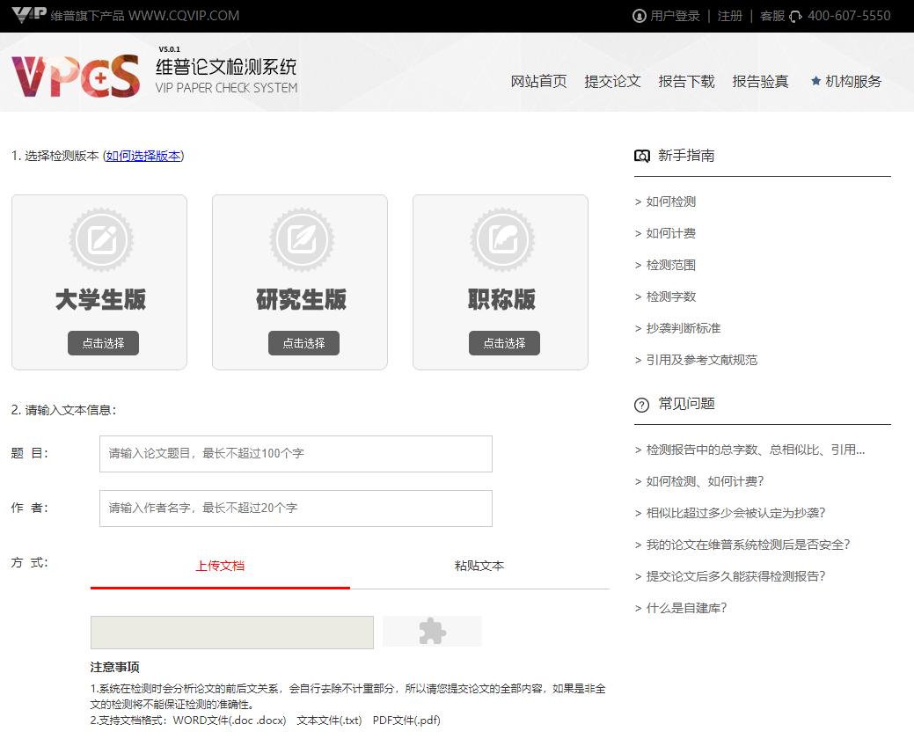Image resolution: width=914 pixels, height=739 pixels.
Task: Click the 职称版 badge seal icon
Action: pos(501,238)
